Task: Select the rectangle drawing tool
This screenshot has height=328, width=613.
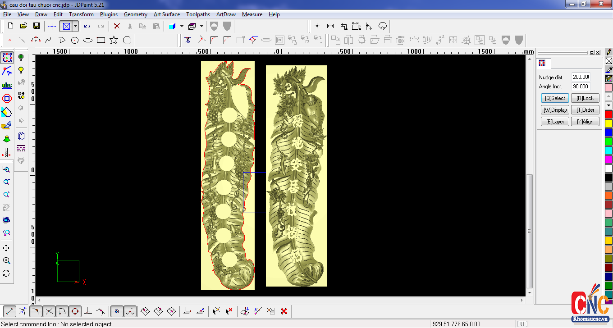Action: point(101,40)
